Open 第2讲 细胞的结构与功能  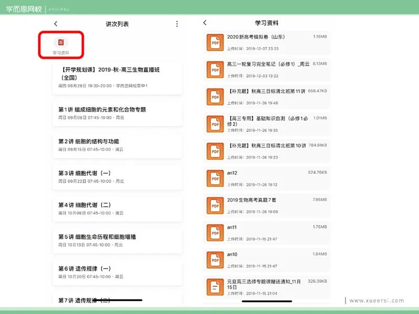point(117,145)
